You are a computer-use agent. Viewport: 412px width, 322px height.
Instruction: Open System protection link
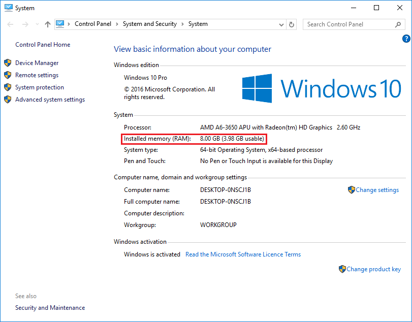pos(40,87)
